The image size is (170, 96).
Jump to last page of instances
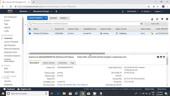point(165,24)
